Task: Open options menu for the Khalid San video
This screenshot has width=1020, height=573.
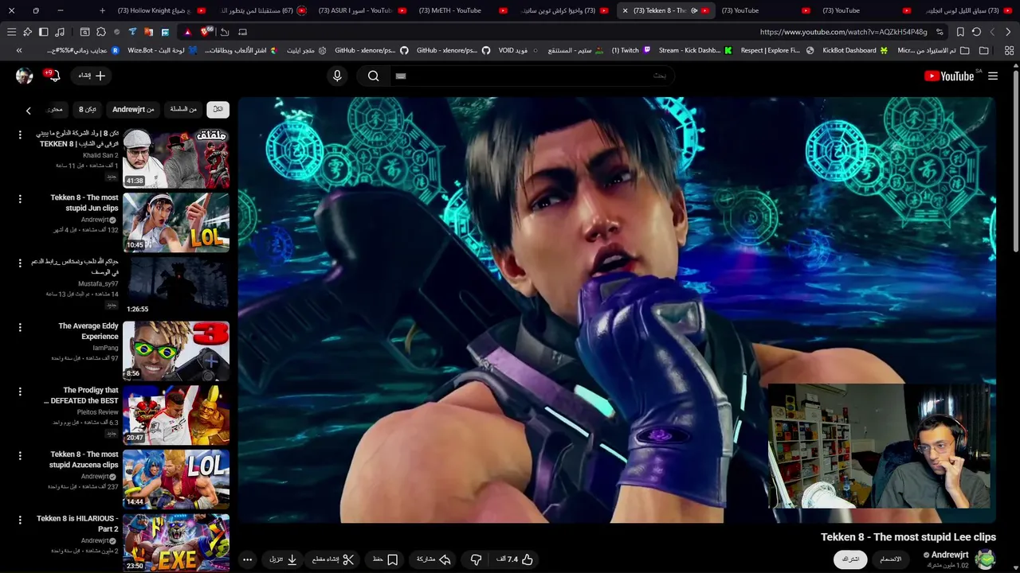Action: 20,134
